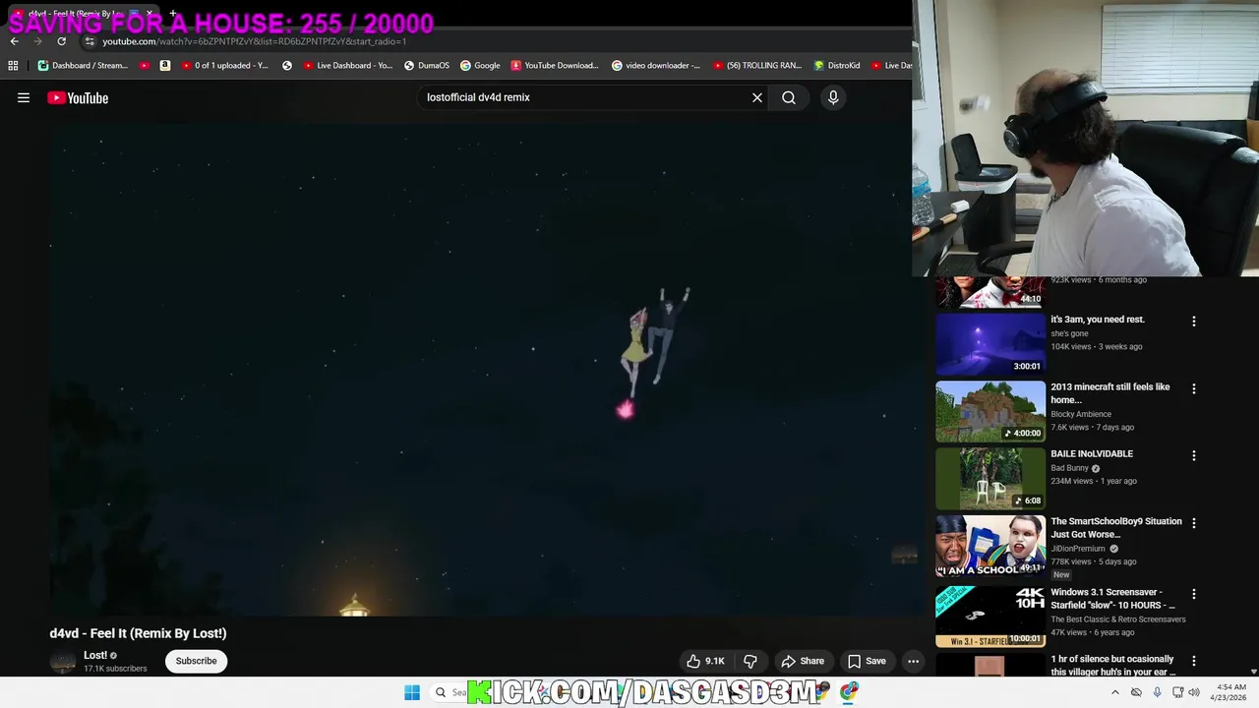Open the browser apps grid shortcut

pyautogui.click(x=13, y=66)
